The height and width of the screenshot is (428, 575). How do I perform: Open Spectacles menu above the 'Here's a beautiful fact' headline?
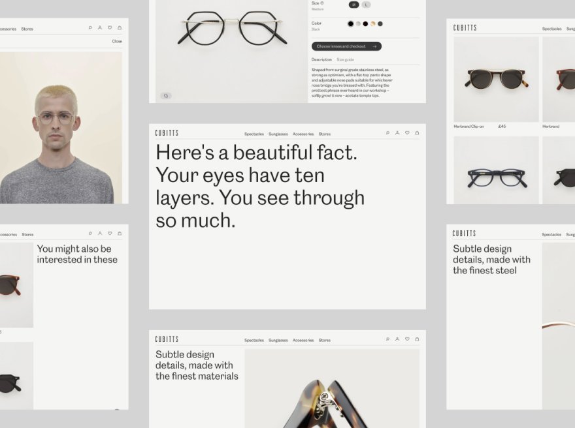(254, 134)
